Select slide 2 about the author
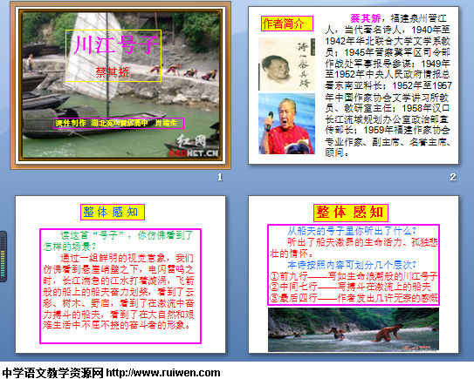 [x=354, y=85]
